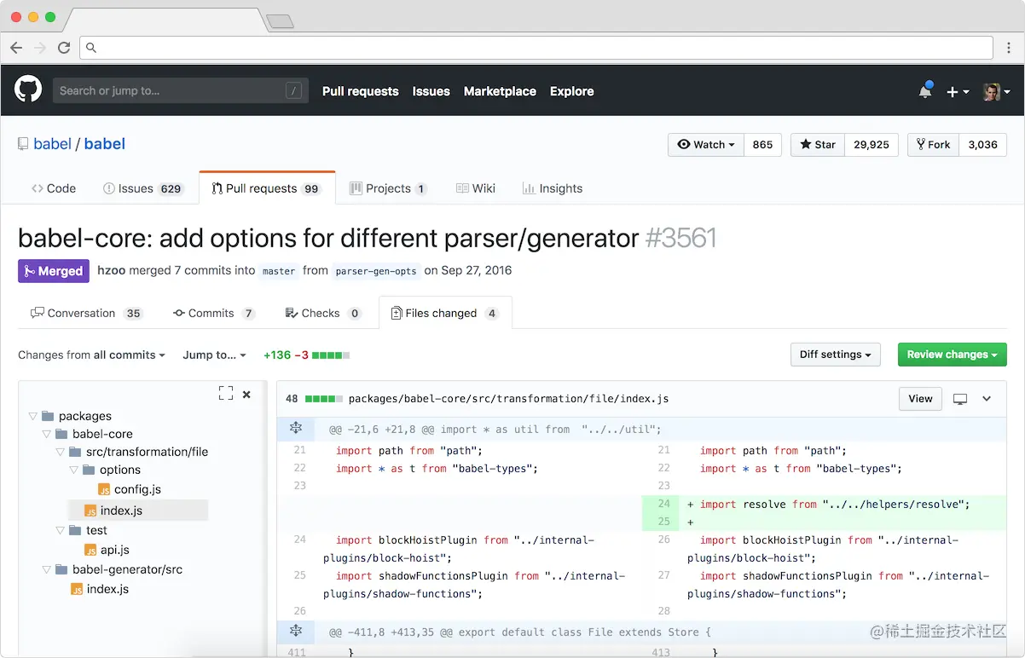Viewport: 1025px width, 658px height.
Task: Fork the repository
Action: 933,145
